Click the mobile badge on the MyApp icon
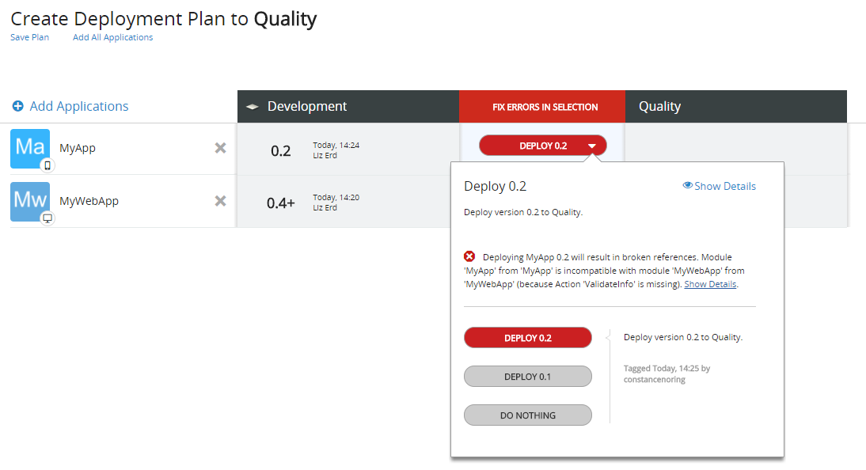 (46, 165)
